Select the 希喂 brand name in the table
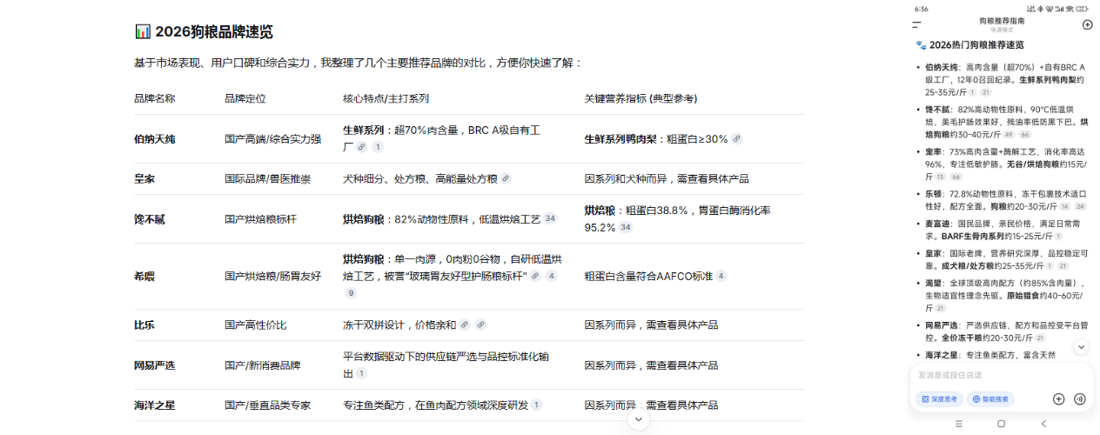The height and width of the screenshot is (435, 1100). pos(144,276)
